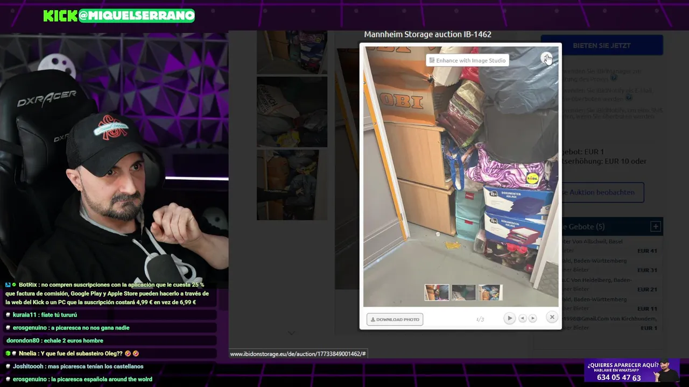Go to the previous photo arrow
Viewport: 689px width, 387px height.
[x=522, y=318]
